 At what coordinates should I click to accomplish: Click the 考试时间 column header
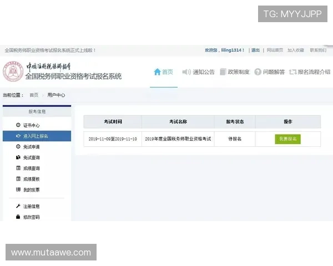click(113, 121)
